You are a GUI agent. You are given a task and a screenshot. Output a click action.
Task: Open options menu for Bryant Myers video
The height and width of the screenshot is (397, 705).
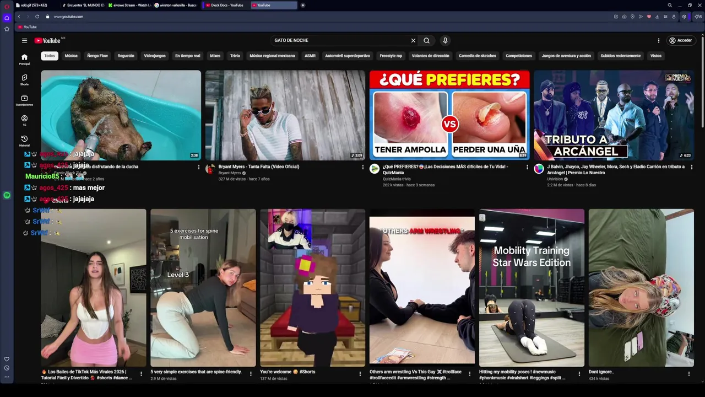click(363, 167)
